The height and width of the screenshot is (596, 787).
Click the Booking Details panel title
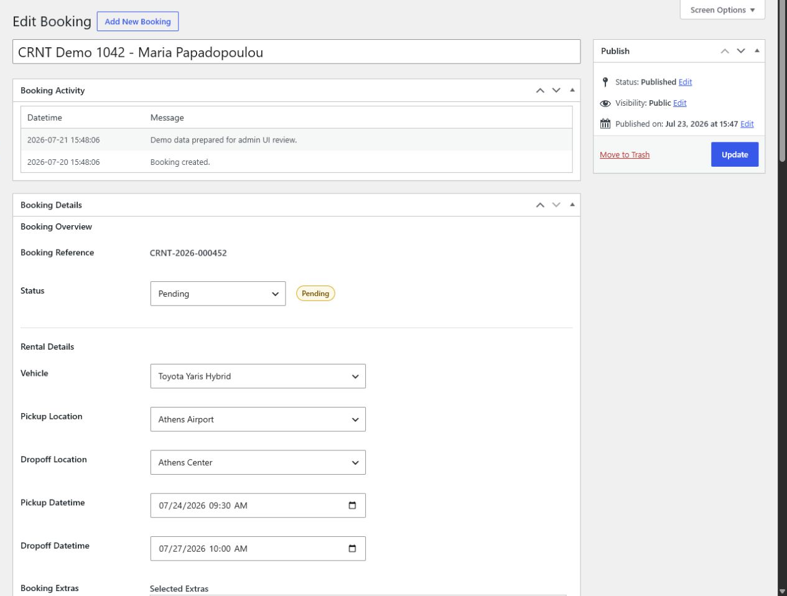(51, 205)
